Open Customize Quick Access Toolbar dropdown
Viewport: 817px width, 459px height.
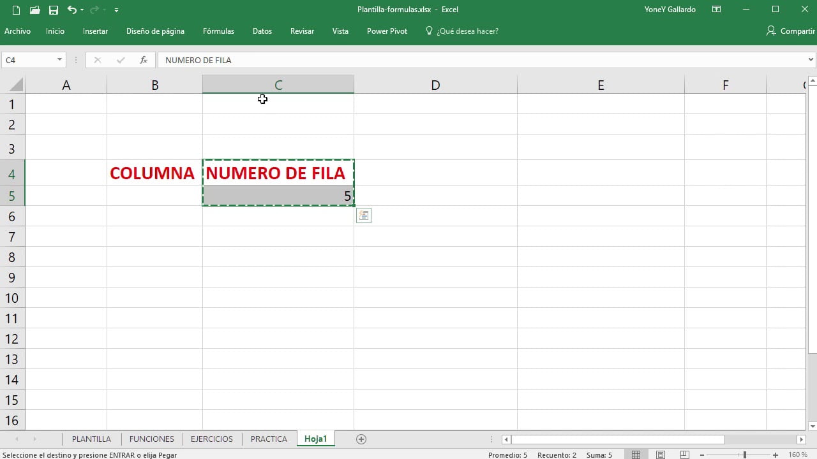point(116,10)
